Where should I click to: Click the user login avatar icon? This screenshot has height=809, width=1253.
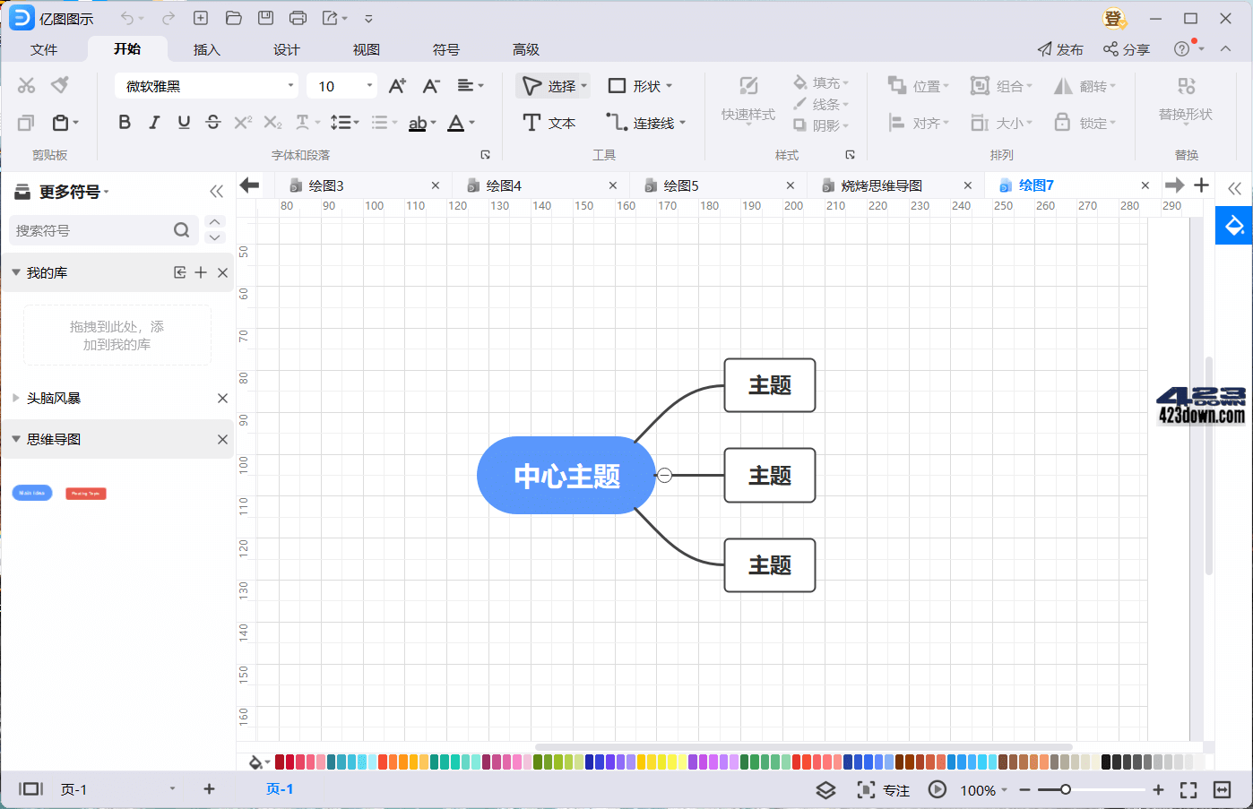(1114, 18)
